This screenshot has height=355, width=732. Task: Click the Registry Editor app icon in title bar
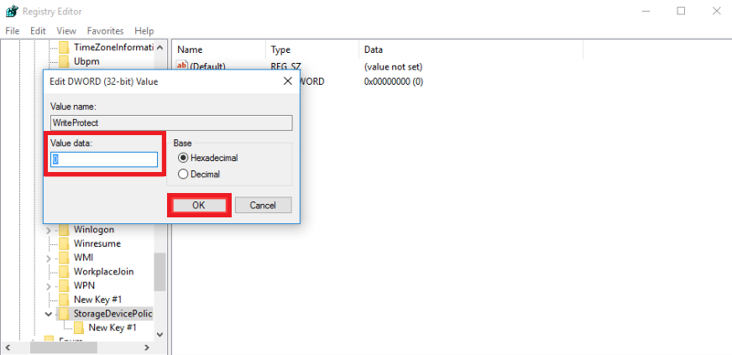(11, 11)
